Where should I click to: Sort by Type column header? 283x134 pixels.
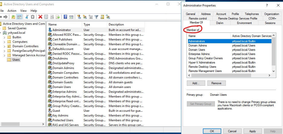tap(95, 24)
